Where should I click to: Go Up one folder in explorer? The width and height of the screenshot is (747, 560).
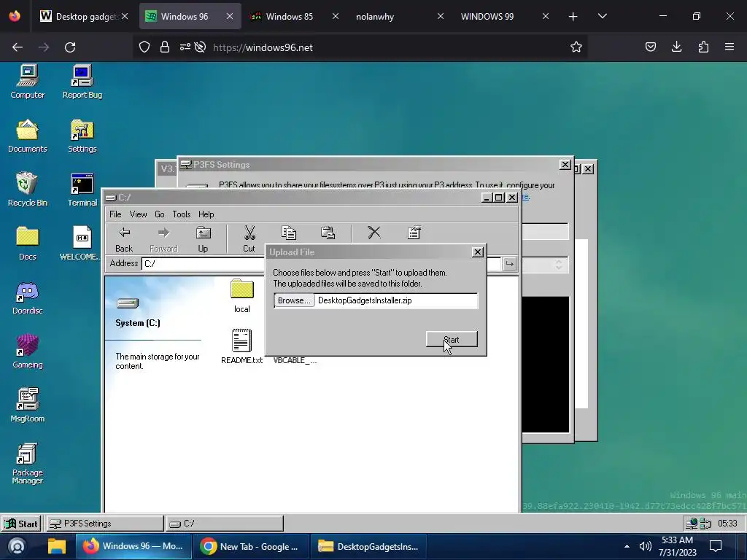click(x=203, y=239)
